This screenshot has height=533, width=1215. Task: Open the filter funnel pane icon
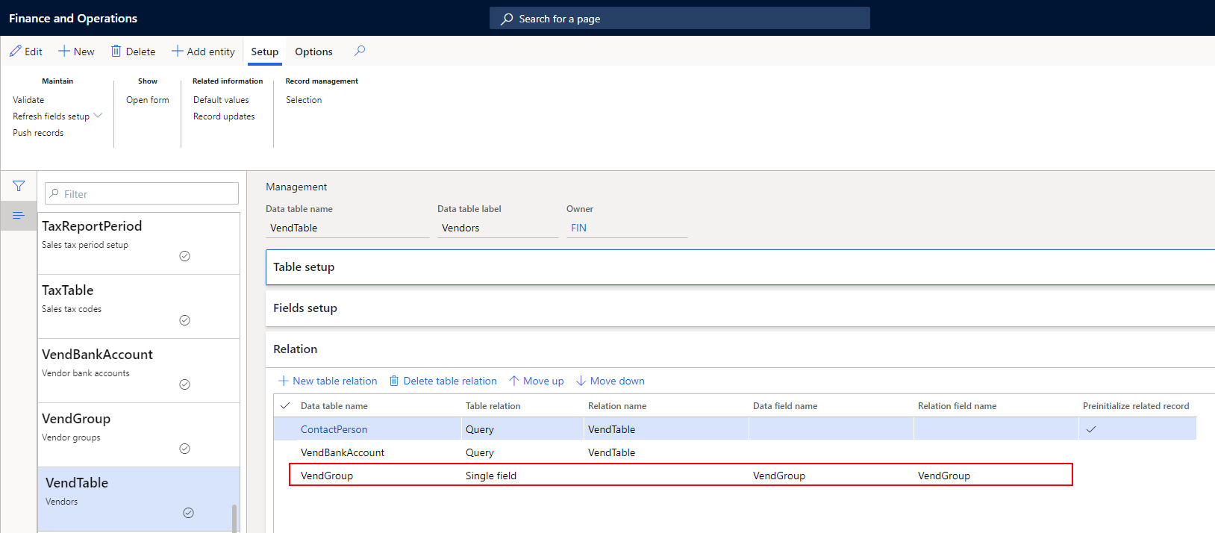coord(19,186)
